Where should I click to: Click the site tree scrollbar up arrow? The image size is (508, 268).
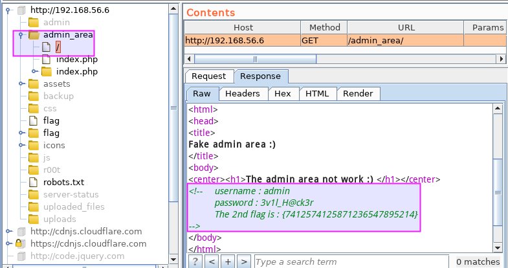point(173,9)
